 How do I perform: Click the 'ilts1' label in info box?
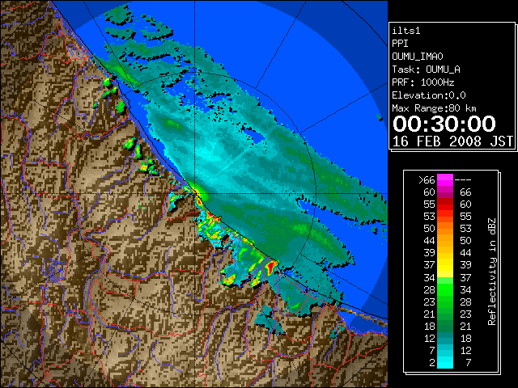click(x=406, y=31)
